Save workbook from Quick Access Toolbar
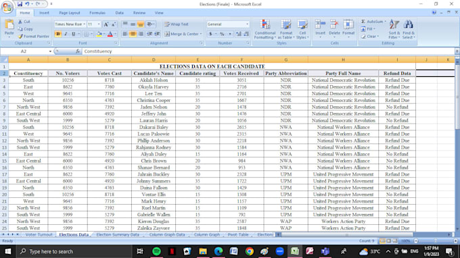 click(x=20, y=4)
